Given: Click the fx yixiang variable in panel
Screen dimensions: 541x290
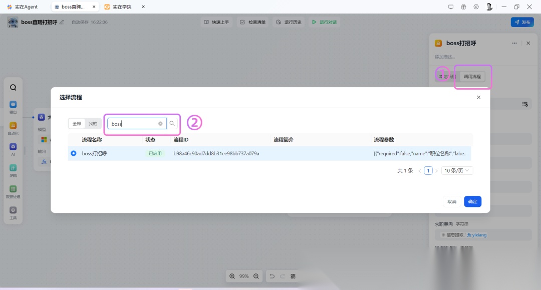Looking at the screenshot, I should coord(477,235).
